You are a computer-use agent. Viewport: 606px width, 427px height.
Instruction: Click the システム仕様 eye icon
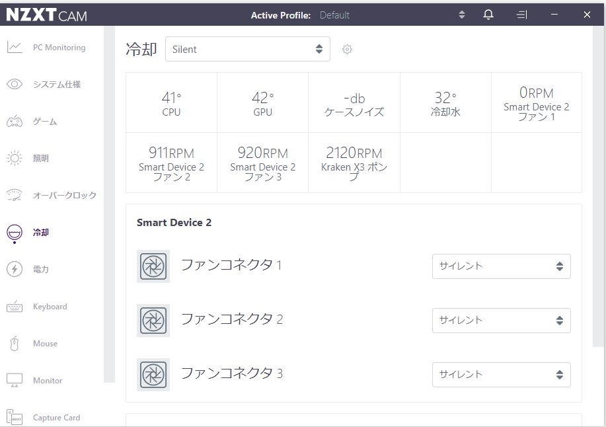(15, 84)
